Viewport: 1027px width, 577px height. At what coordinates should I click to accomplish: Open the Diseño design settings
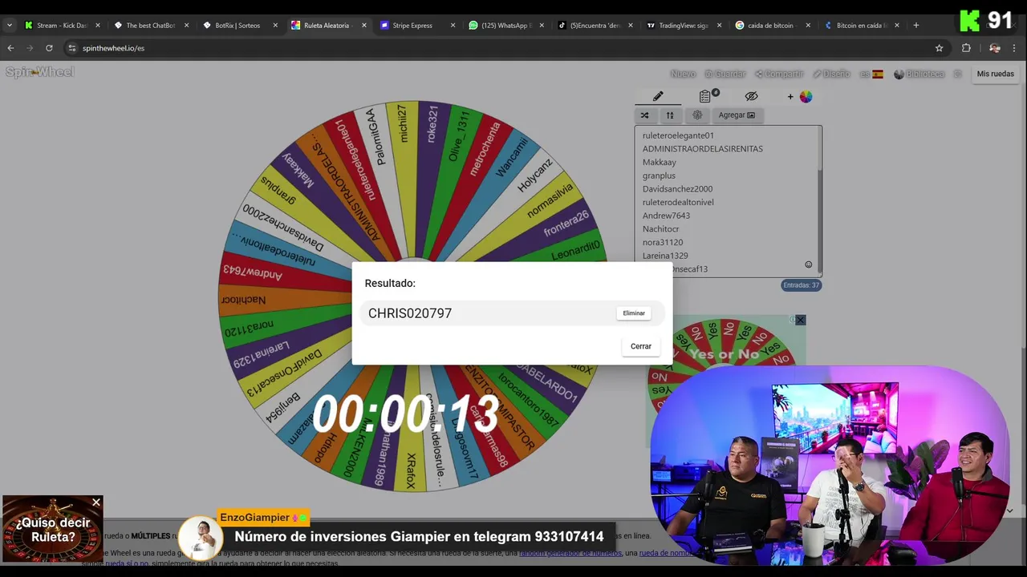[x=831, y=74]
